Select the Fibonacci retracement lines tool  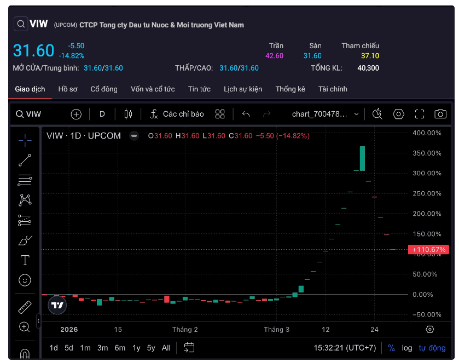(x=25, y=180)
